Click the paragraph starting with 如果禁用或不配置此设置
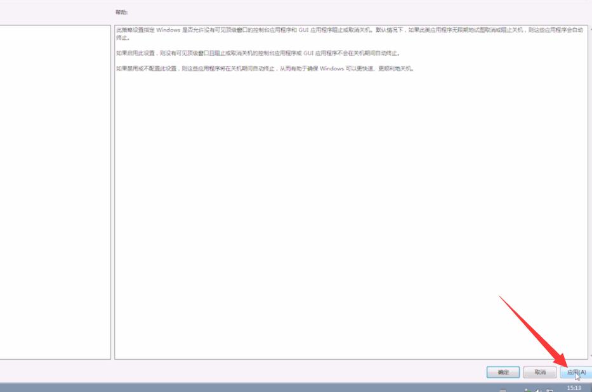This screenshot has height=392, width=592. [265, 68]
